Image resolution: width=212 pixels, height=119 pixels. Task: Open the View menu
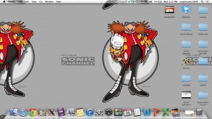(x=34, y=2)
